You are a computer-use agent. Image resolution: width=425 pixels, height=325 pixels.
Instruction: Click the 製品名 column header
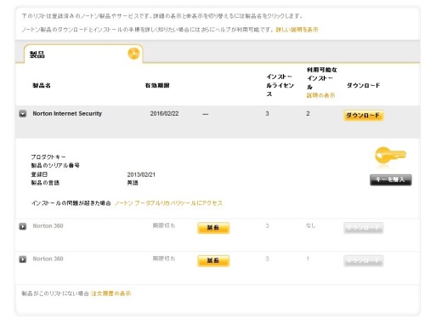pyautogui.click(x=42, y=85)
